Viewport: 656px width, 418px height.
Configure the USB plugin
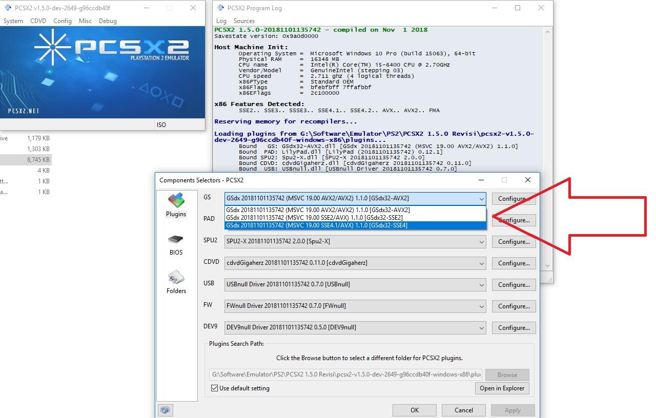(514, 285)
